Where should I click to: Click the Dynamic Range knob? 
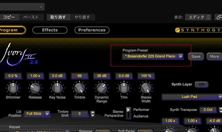(x=102, y=88)
